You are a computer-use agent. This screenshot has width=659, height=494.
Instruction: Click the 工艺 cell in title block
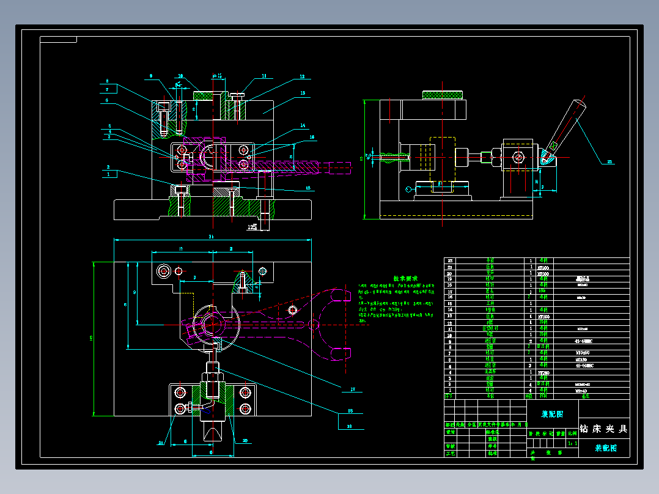[450, 453]
